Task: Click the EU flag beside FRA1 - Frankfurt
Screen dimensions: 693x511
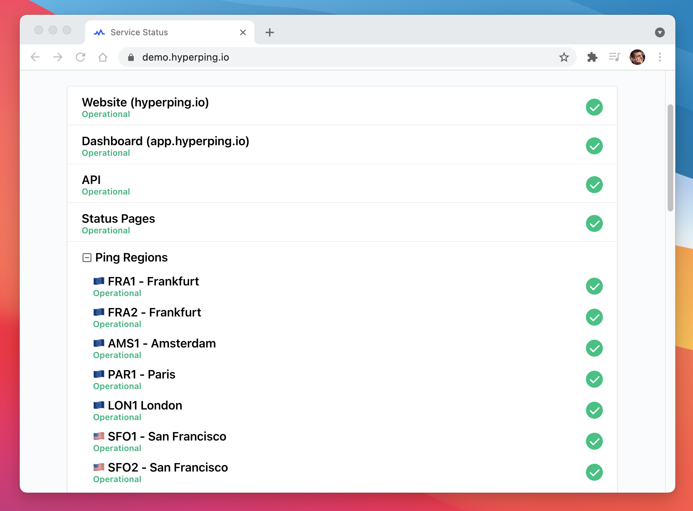Action: [x=99, y=281]
